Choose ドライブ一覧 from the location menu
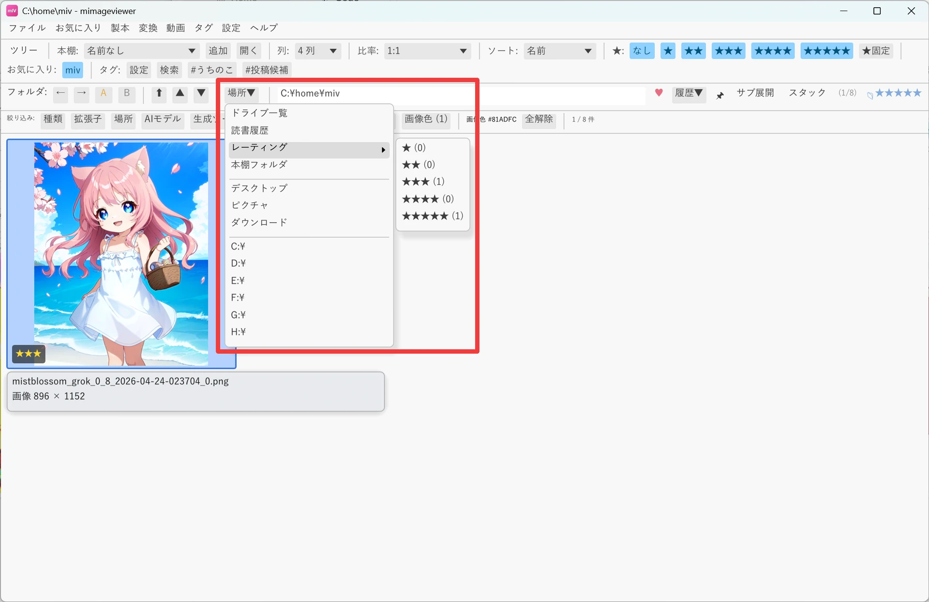 309,113
